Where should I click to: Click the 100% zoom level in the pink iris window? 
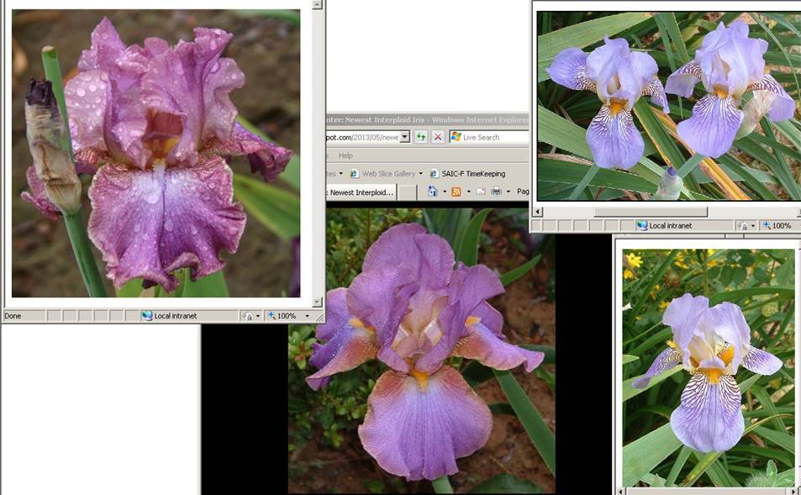pos(287,316)
